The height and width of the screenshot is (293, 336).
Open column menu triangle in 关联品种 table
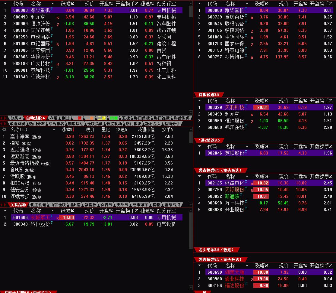(x=5, y=211)
